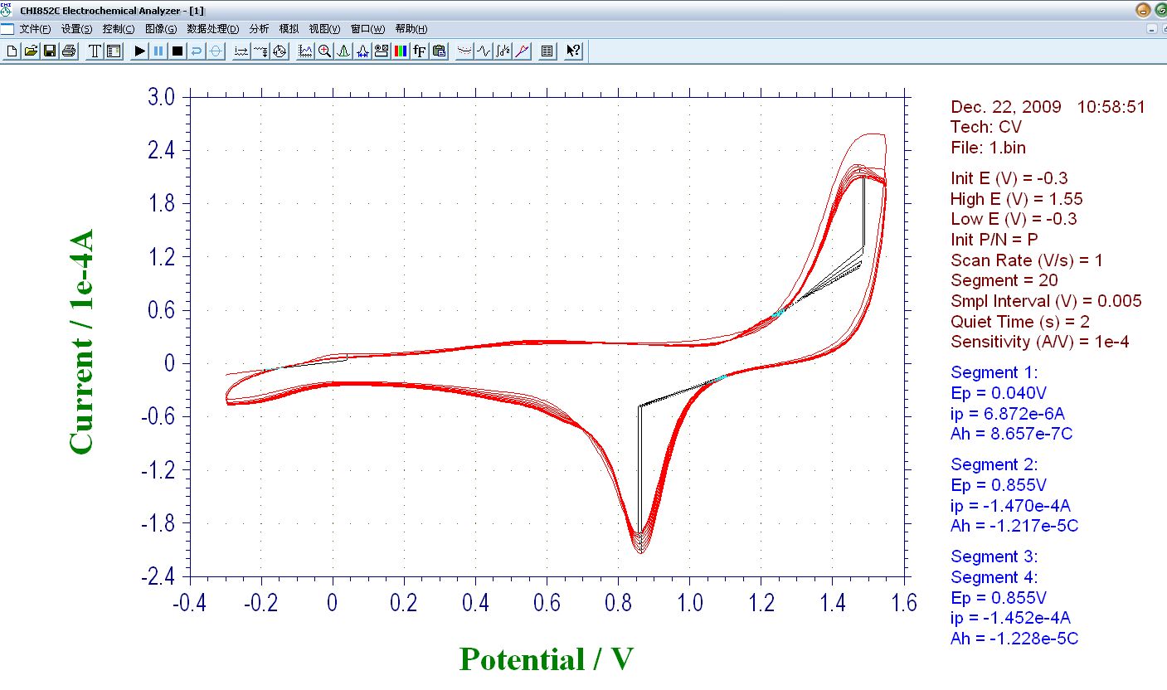Viewport: 1167px width, 690px height.
Task: Open the 图像(G) menu
Action: pos(161,29)
